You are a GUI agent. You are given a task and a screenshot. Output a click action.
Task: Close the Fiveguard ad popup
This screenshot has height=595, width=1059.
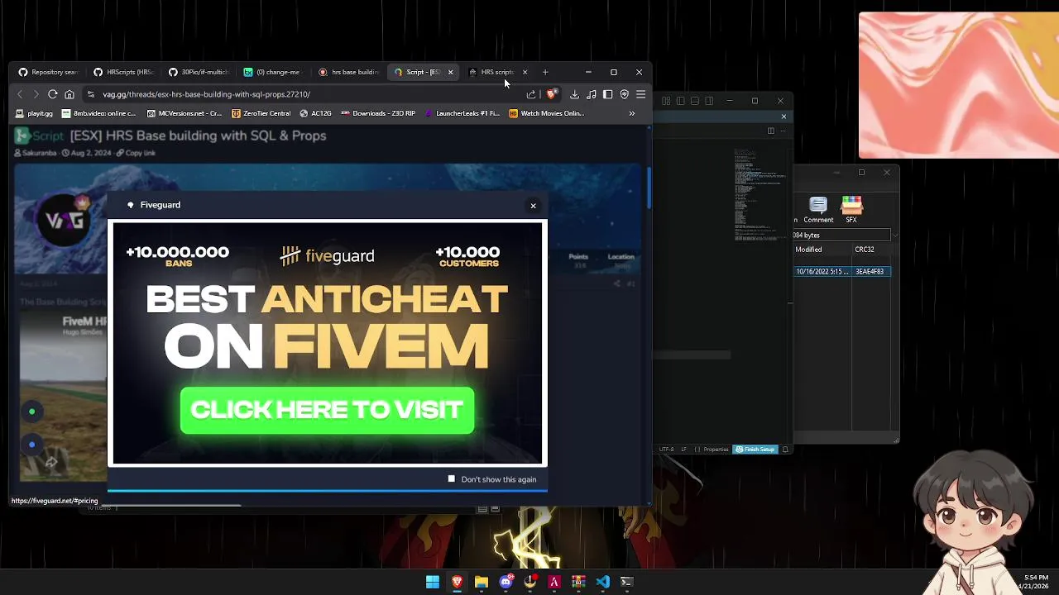point(533,206)
